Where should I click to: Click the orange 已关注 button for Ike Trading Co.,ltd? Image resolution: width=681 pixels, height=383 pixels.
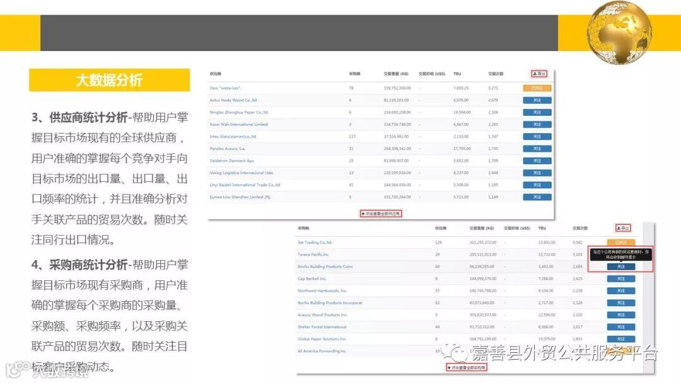621,243
